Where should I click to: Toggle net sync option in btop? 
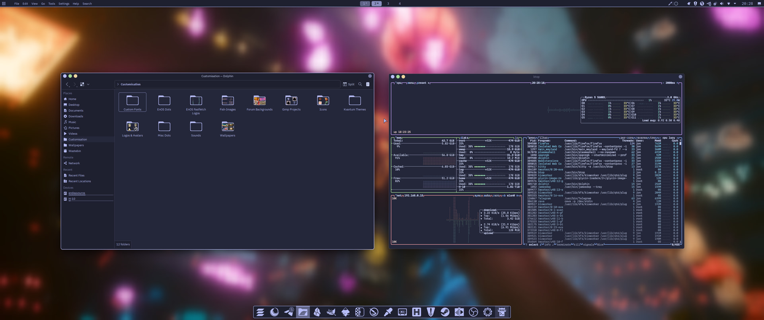[x=477, y=195]
